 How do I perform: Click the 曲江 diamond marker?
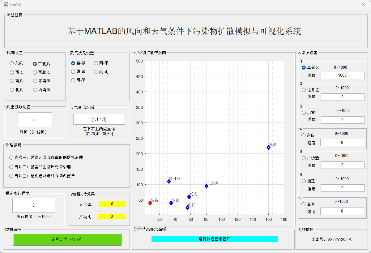pyautogui.click(x=187, y=208)
